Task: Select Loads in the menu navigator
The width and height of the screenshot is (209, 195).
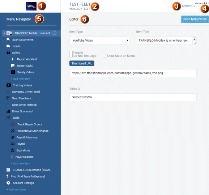Action: coord(17,46)
